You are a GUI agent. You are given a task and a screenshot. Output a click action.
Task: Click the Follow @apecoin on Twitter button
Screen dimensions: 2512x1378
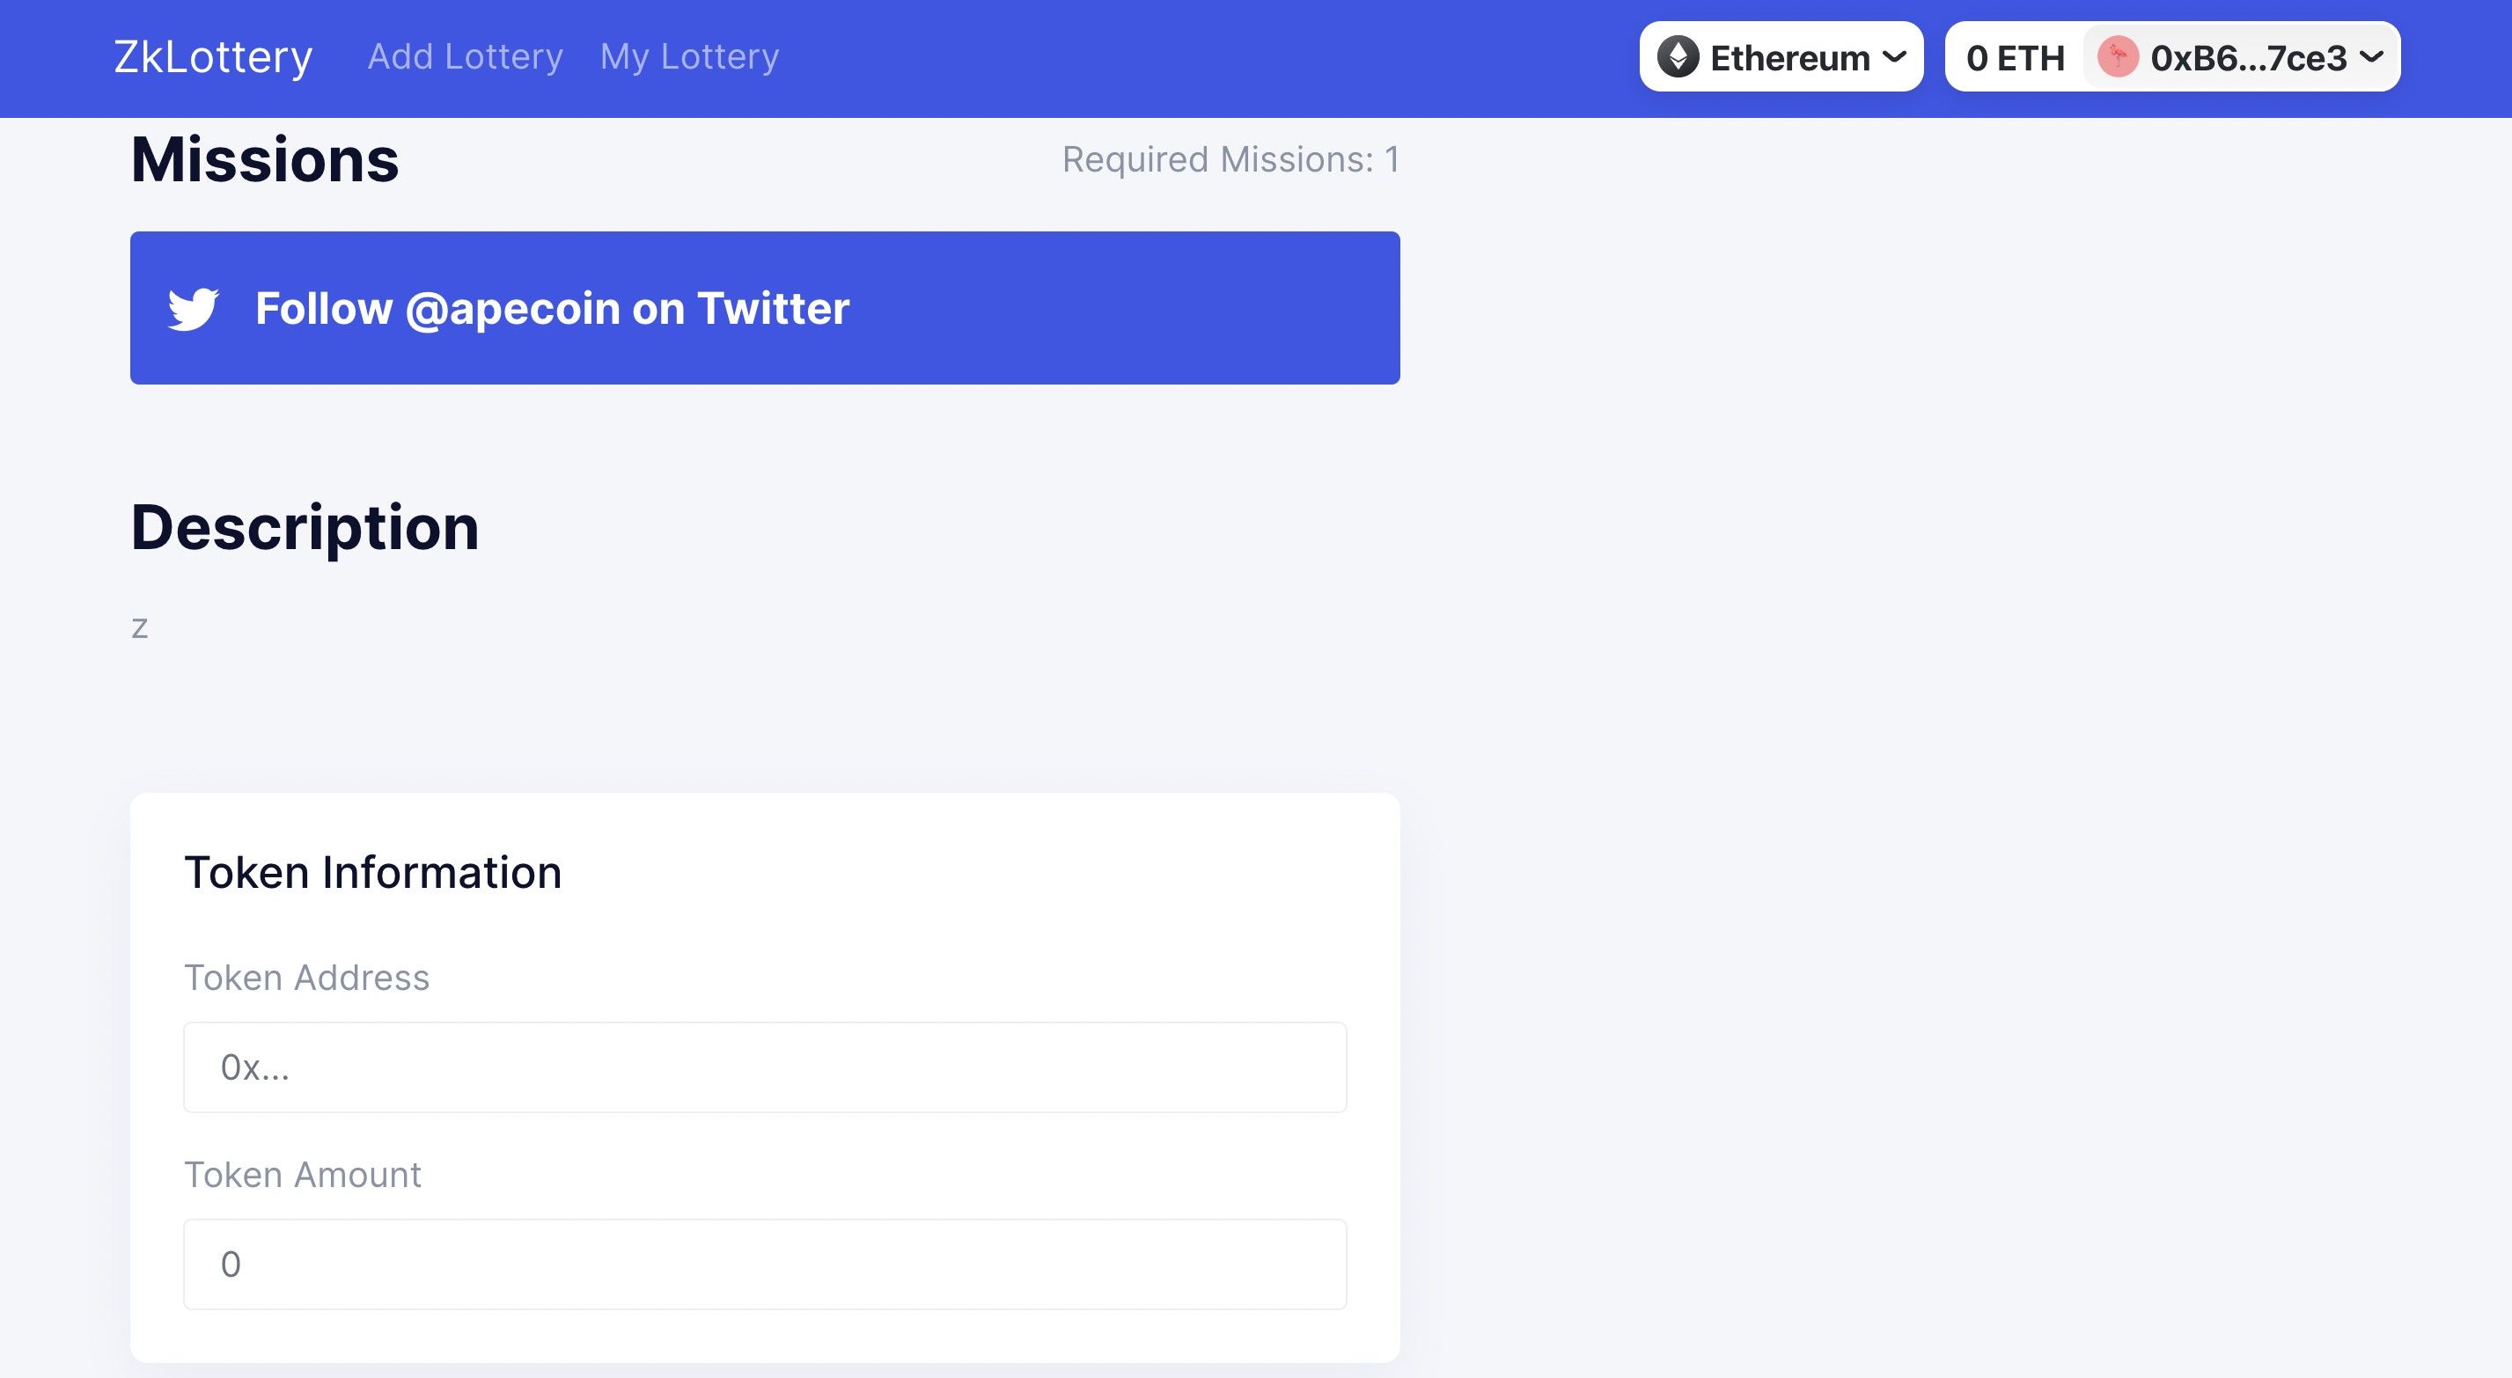(x=764, y=307)
